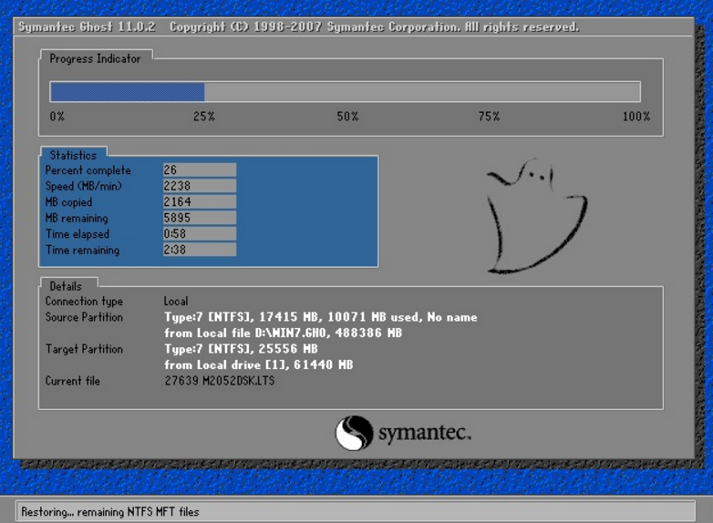Click the Time remaining label

82,250
